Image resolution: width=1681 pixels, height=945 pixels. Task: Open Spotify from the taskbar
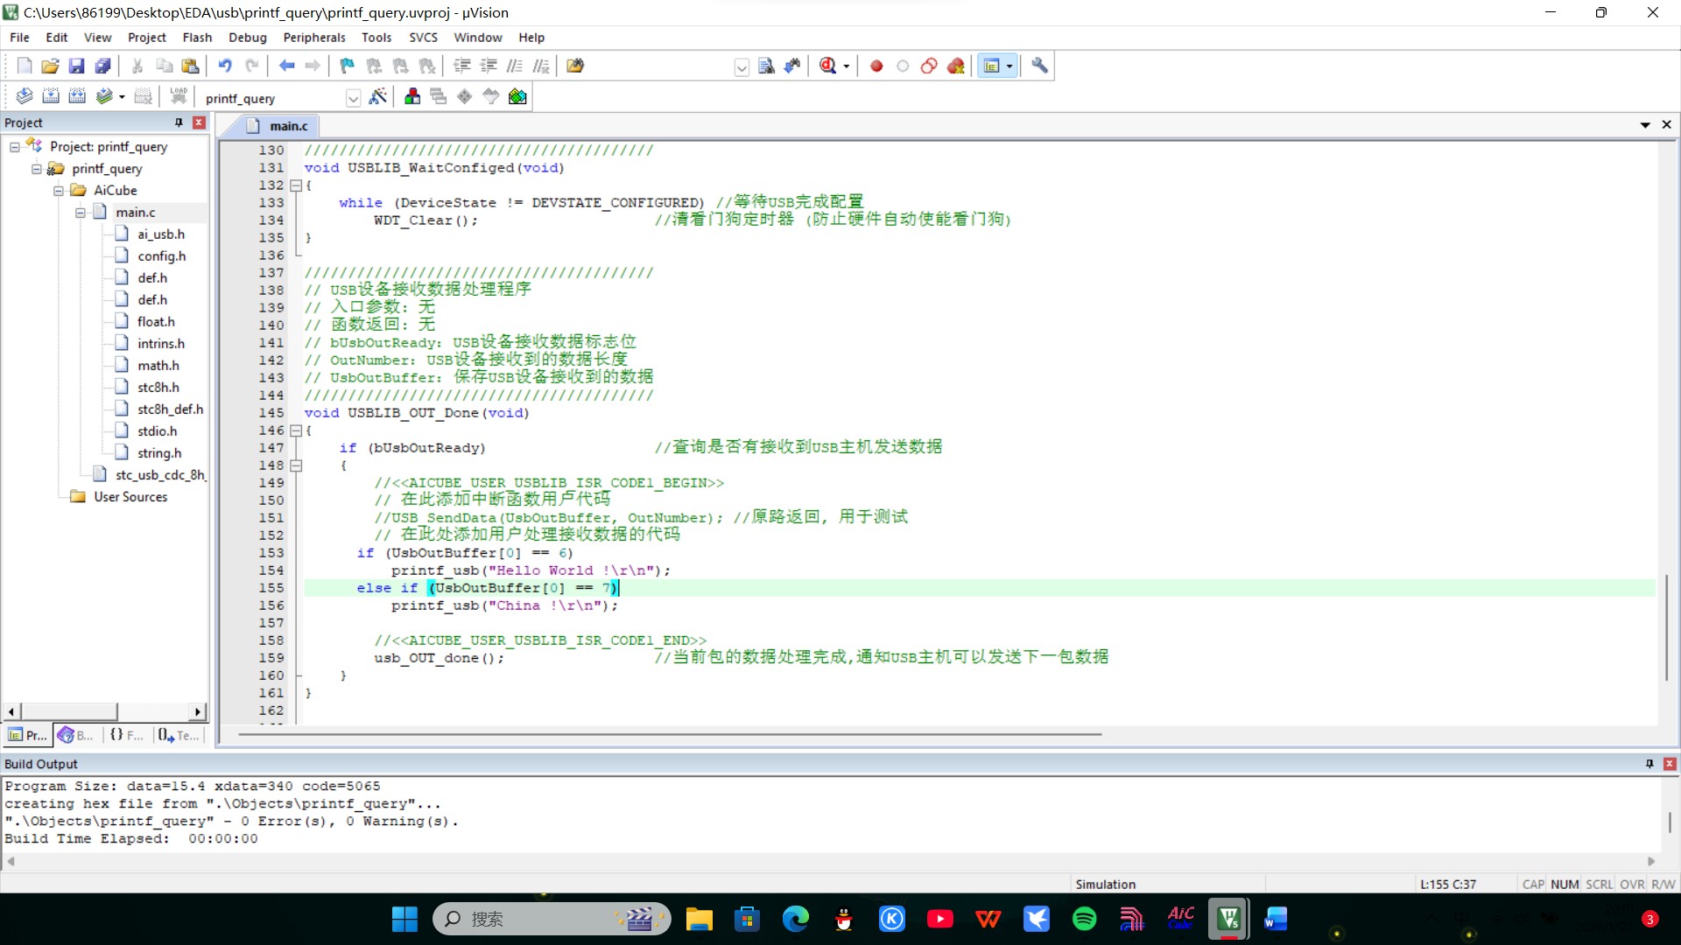click(x=1084, y=919)
